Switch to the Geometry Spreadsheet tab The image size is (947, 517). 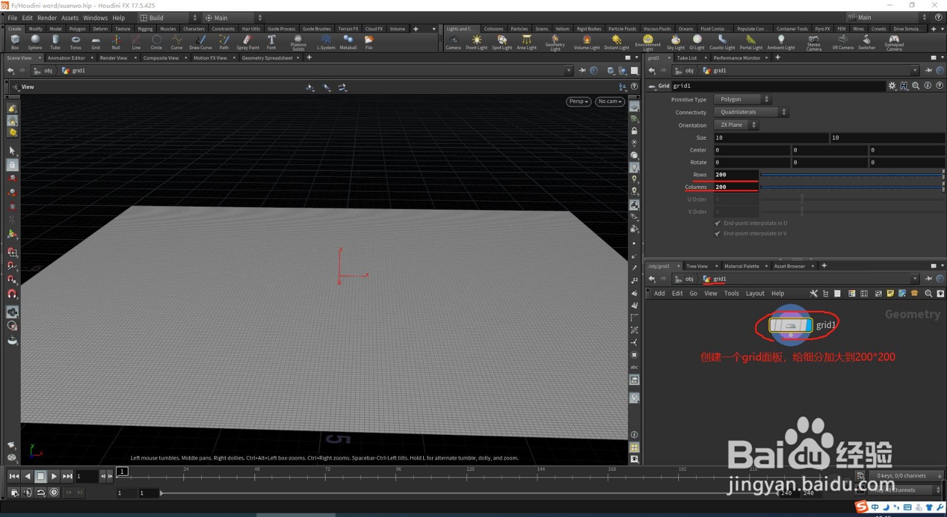tap(267, 58)
